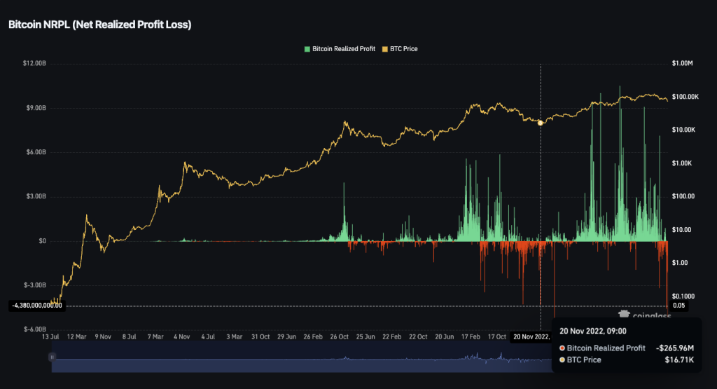Click the $1.00M right axis label

click(x=682, y=64)
